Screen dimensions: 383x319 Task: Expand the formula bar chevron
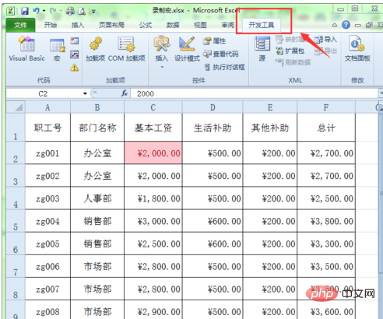point(381,93)
